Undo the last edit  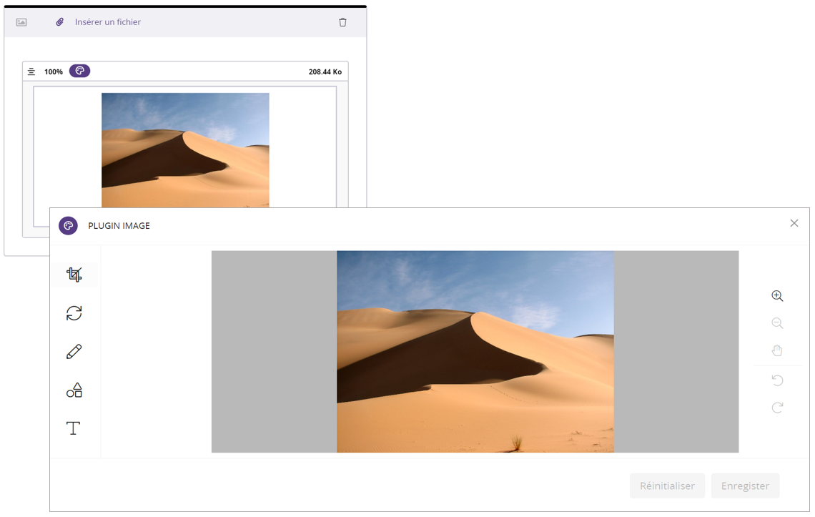[777, 380]
